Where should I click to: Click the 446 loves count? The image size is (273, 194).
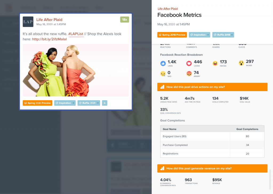click(x=198, y=62)
